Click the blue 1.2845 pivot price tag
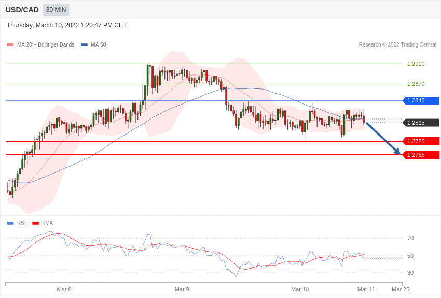This screenshot has height=298, width=441. [x=421, y=101]
